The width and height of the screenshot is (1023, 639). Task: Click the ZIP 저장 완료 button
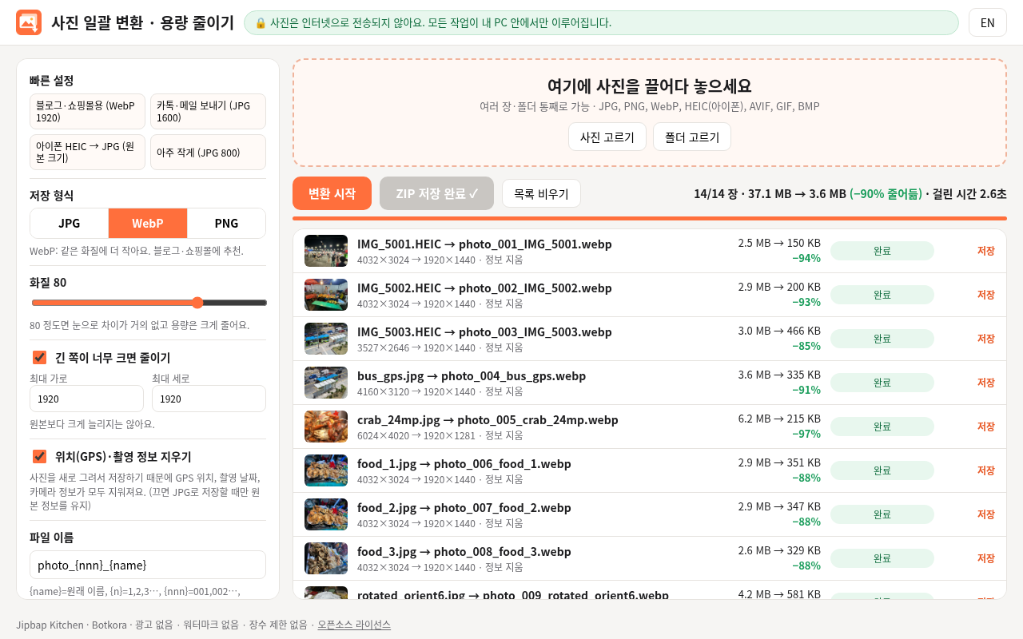436,193
